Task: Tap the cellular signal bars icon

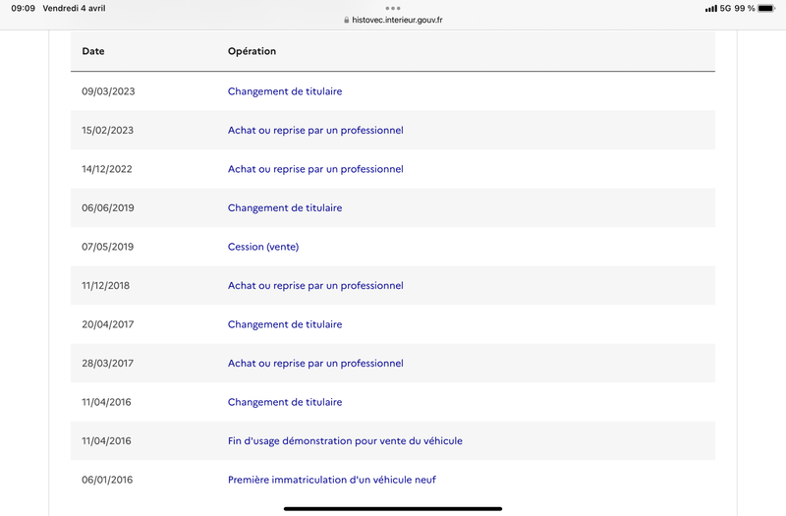Action: point(710,9)
